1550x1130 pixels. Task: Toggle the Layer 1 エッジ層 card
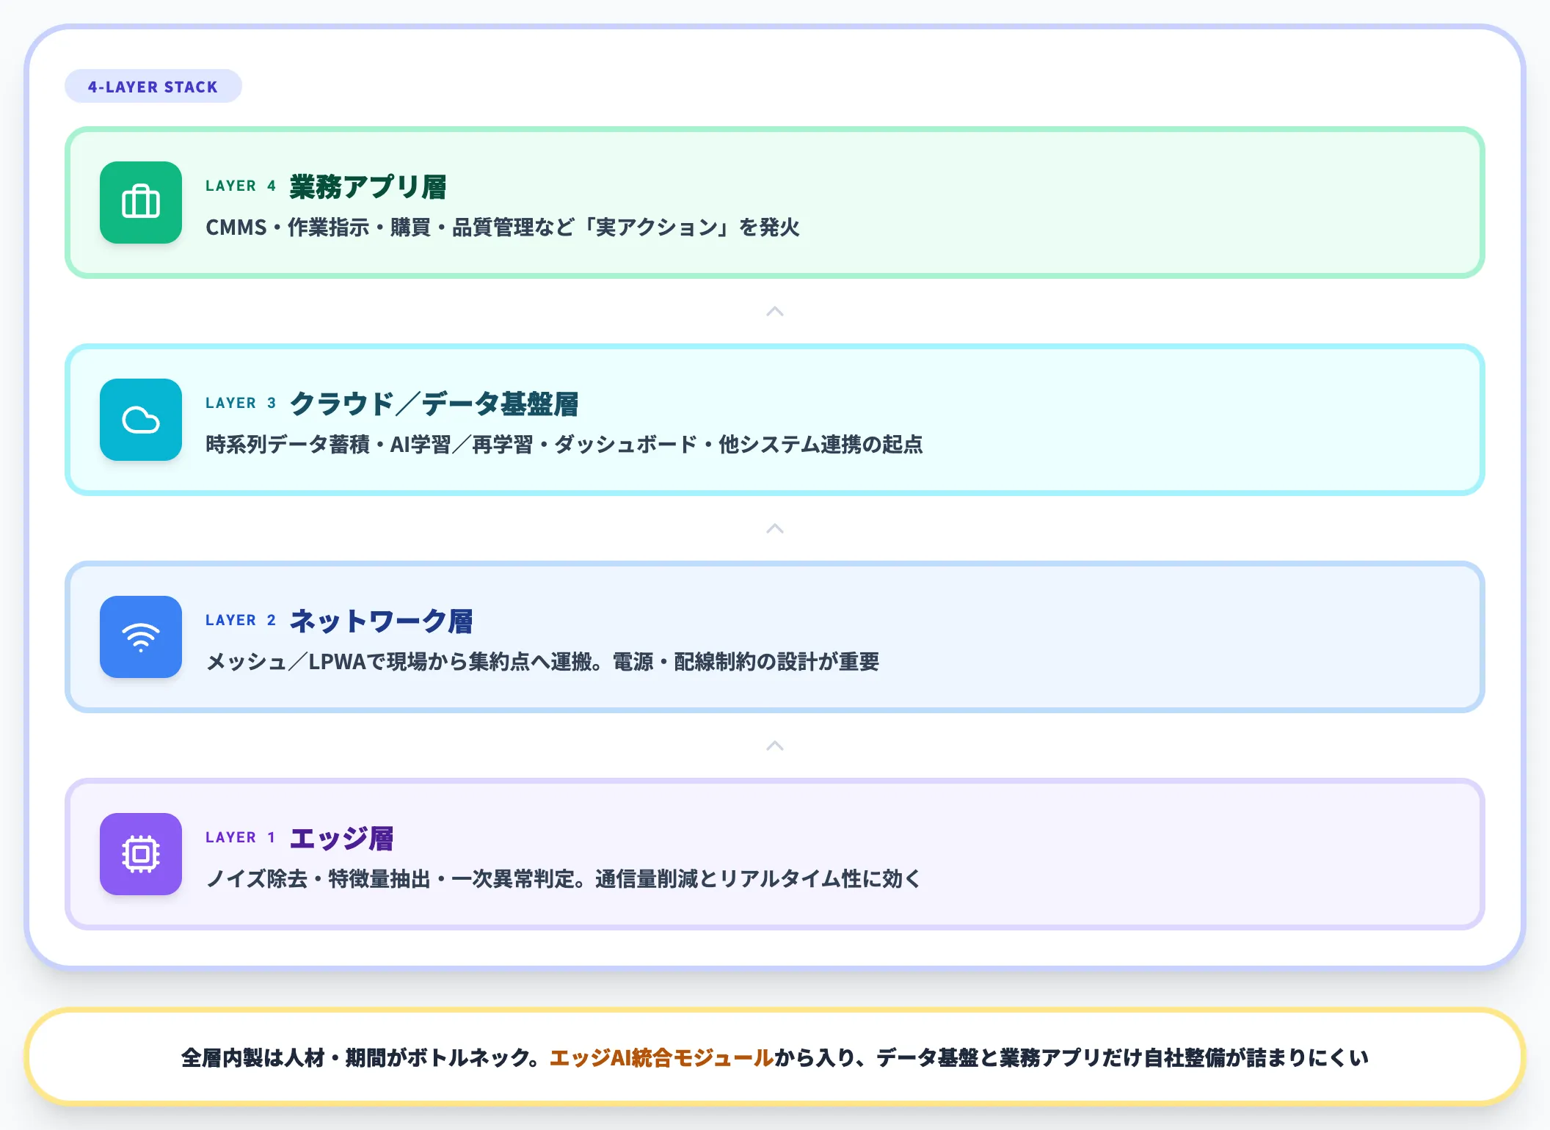(x=774, y=854)
